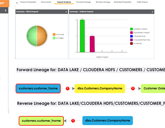The height and width of the screenshot is (128, 165).
Task: Click the green Upstream Impact bar
Action: [x=82, y=36]
